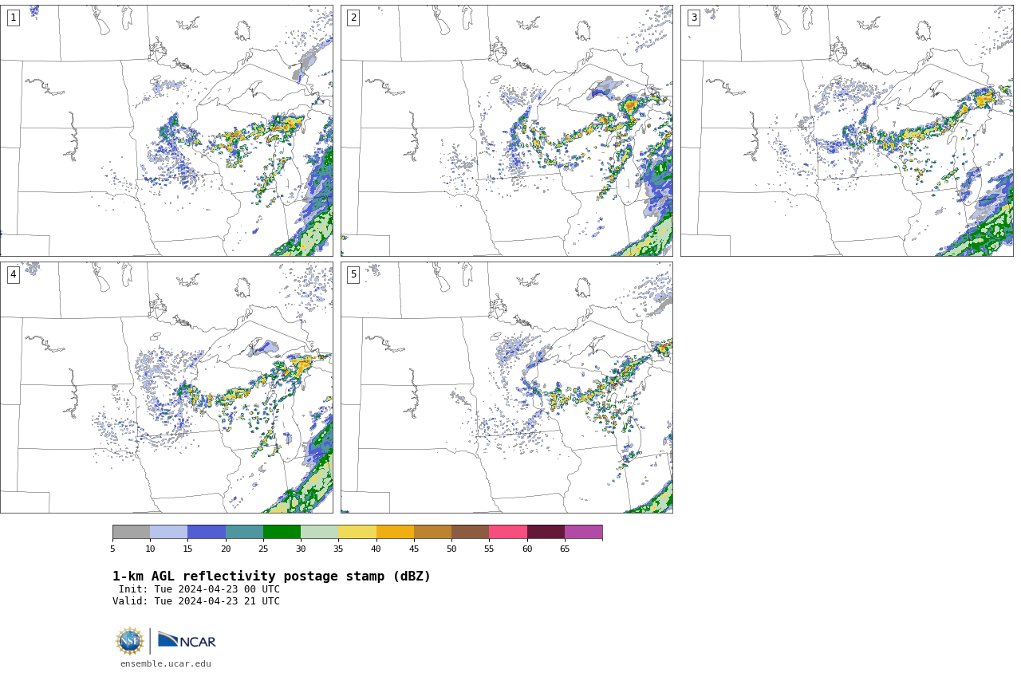Open ensemble member 3 reflectivity map
The width and height of the screenshot is (1021, 673).
coord(847,131)
